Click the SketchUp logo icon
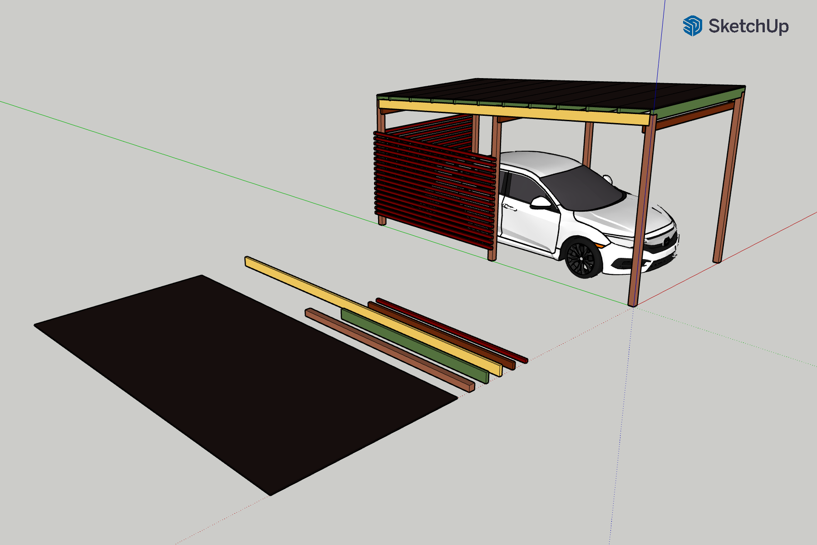Viewport: 817px width, 545px height. pos(692,26)
